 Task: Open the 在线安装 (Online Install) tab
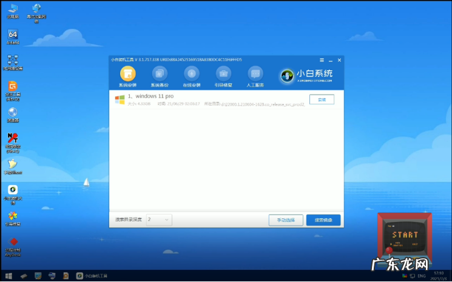pos(192,77)
